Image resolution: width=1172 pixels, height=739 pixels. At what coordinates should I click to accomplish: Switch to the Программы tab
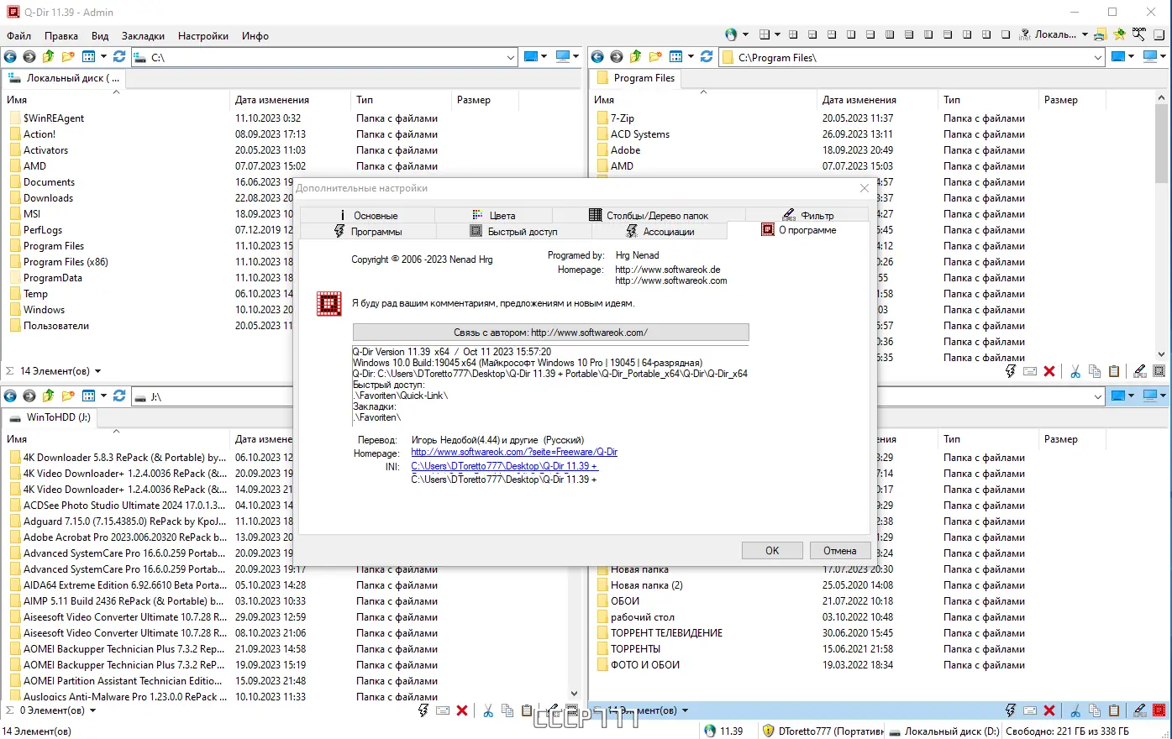click(x=368, y=232)
